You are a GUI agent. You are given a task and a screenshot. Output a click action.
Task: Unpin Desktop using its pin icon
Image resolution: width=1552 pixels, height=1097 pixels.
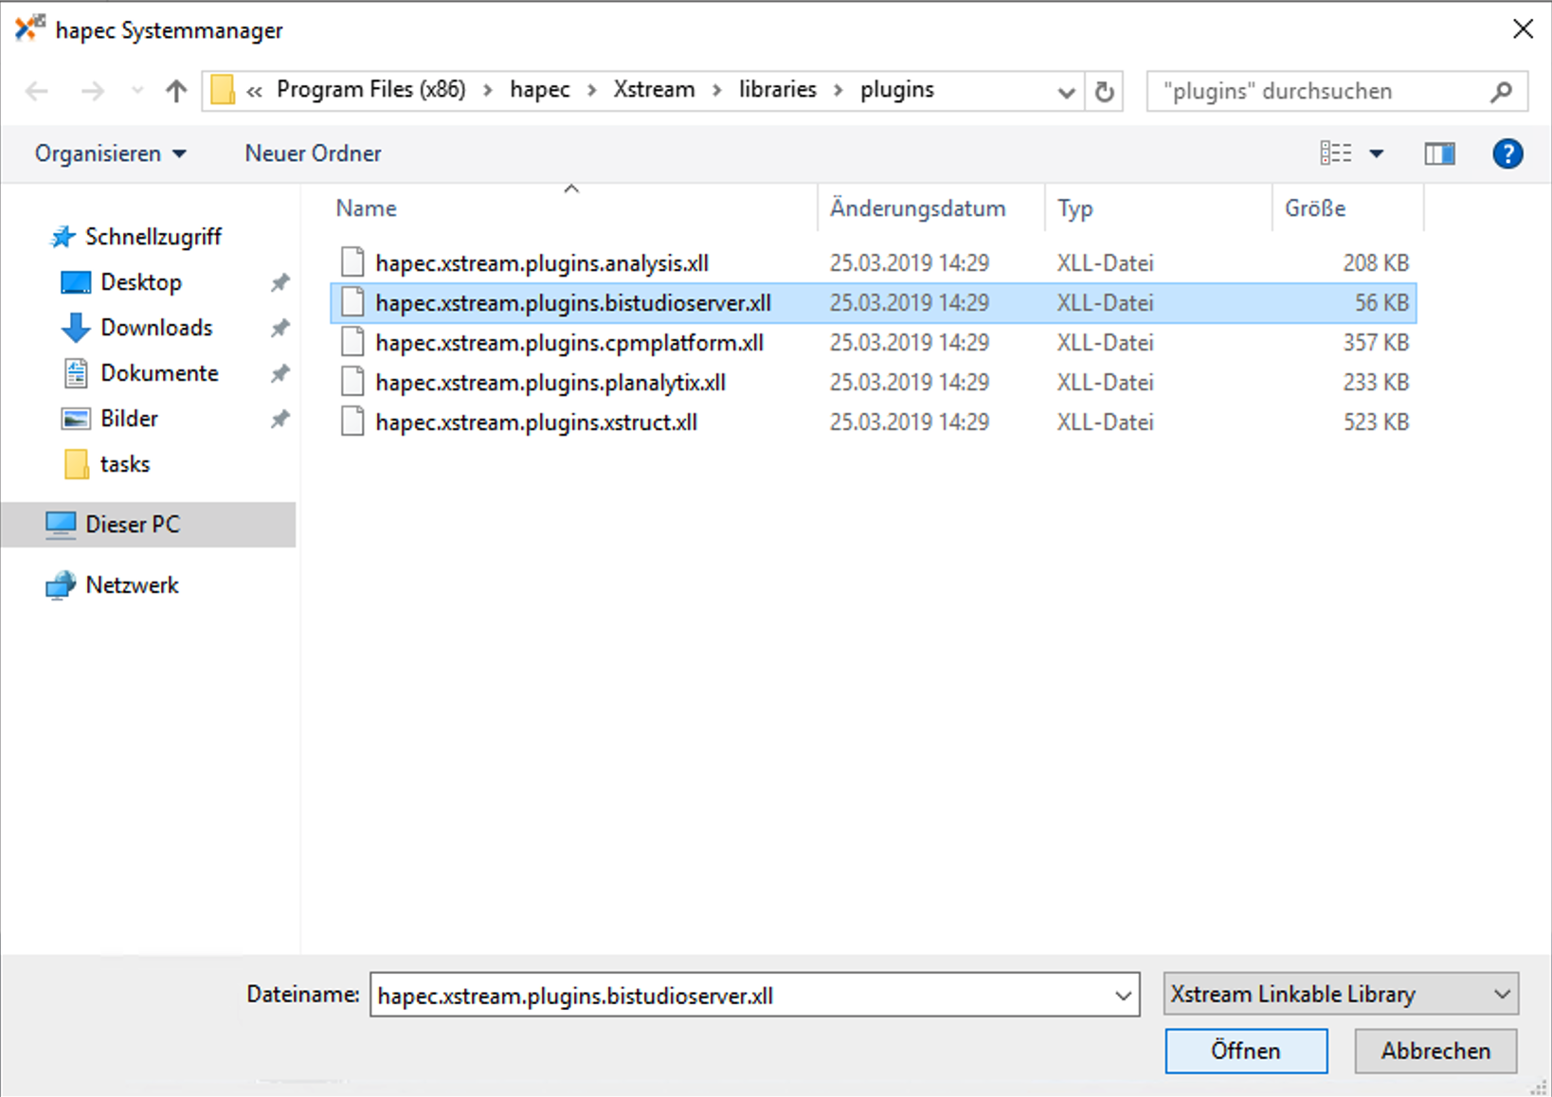(280, 282)
